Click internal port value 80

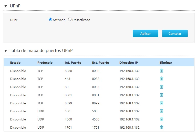click(67, 87)
